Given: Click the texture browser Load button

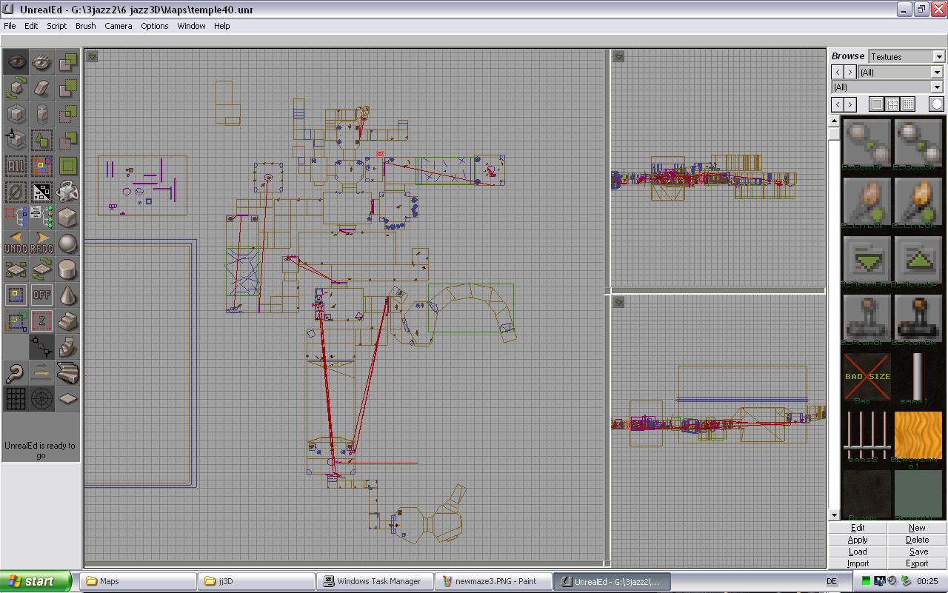Looking at the screenshot, I should [858, 552].
